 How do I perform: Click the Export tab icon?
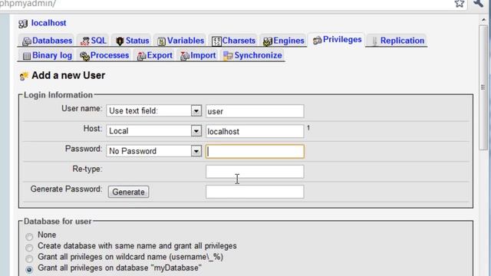click(x=141, y=56)
